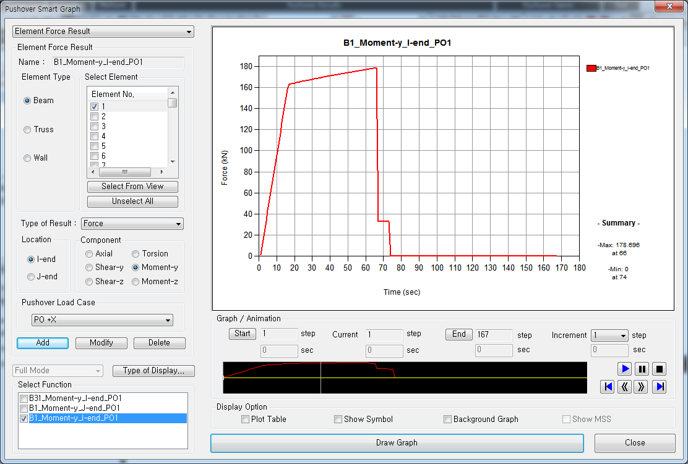Choose the J-end location option
Image resolution: width=688 pixels, height=464 pixels.
[31, 277]
